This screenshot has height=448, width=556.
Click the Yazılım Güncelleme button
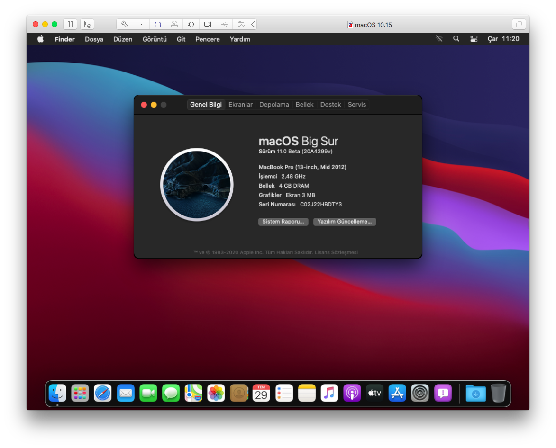(345, 222)
